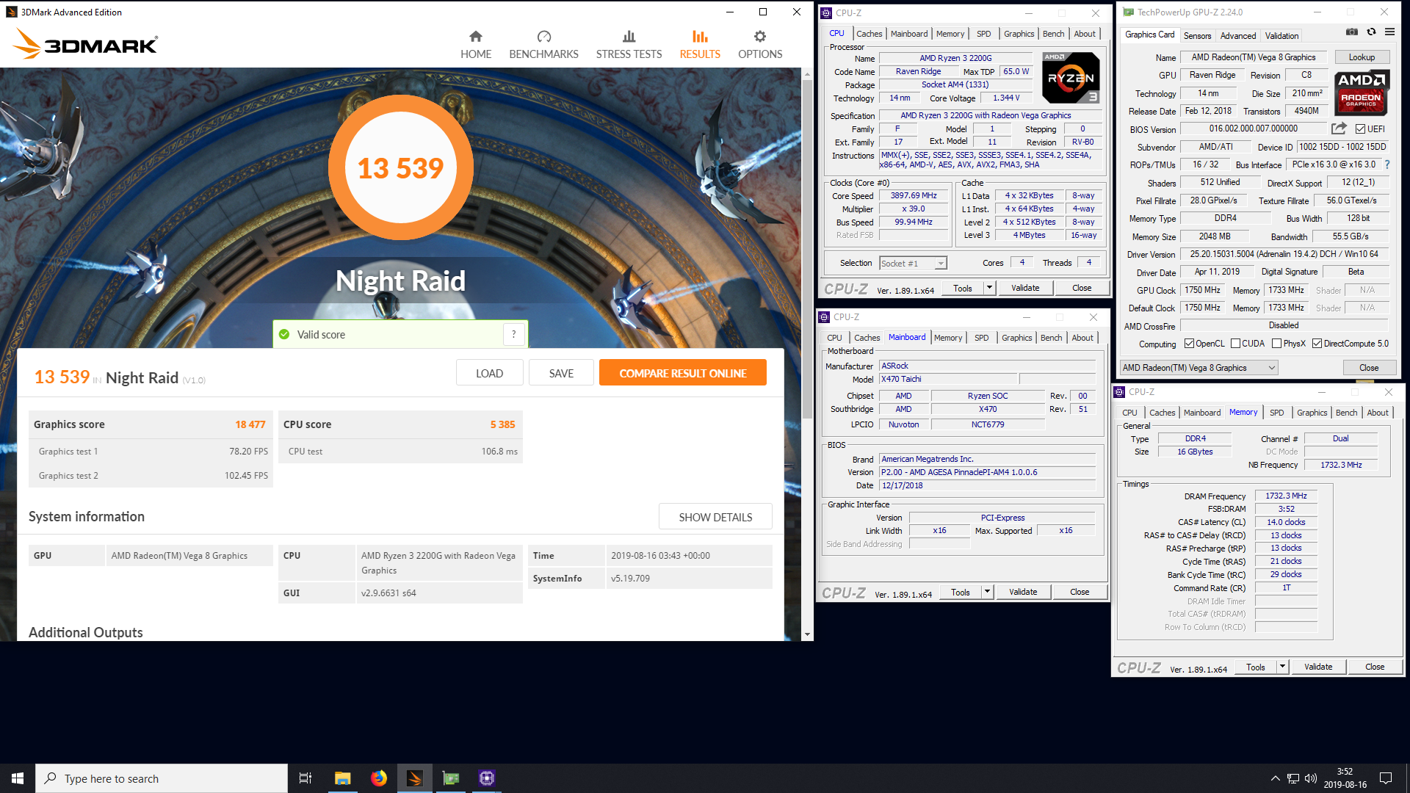Toggle the UEFI checkbox in GPU-Z
The height and width of the screenshot is (793, 1410).
(1360, 129)
